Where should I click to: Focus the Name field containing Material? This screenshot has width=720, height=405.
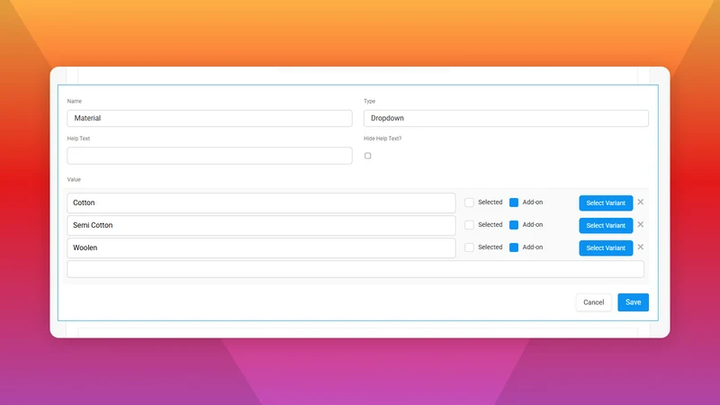(210, 118)
